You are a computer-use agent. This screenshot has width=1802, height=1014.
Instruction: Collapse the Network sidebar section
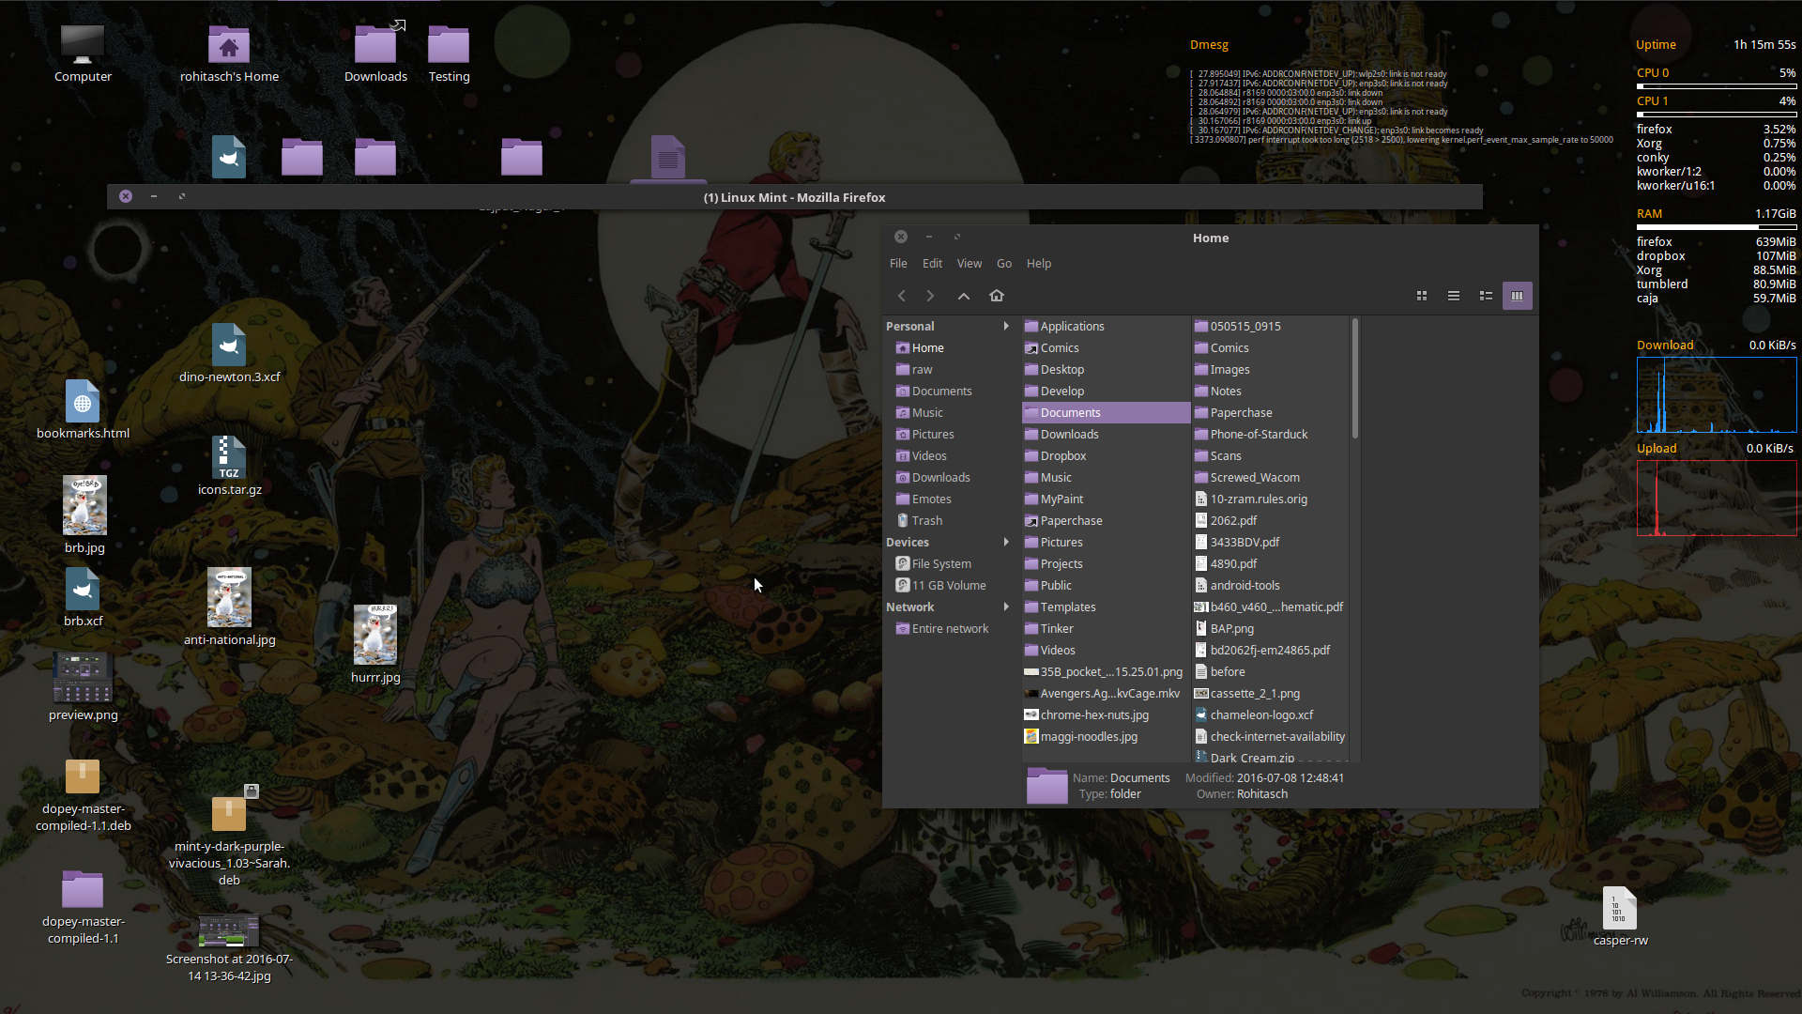1006,607
